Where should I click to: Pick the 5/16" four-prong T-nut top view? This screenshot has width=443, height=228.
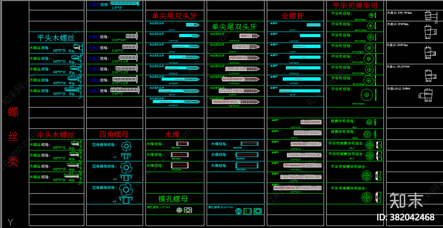coord(126,168)
